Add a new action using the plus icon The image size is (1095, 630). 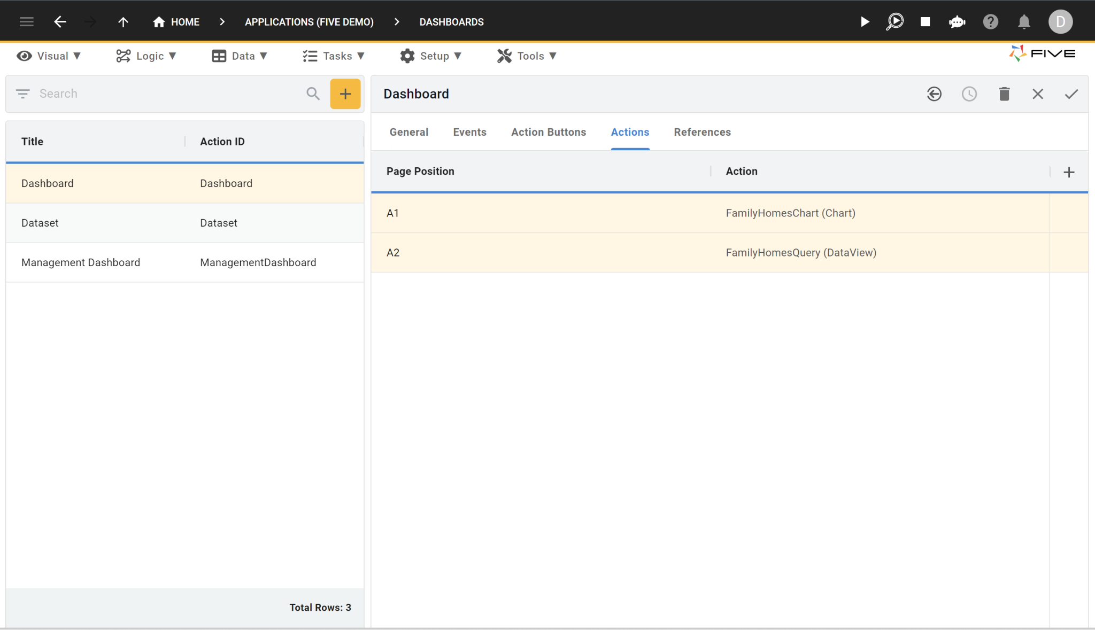[1069, 172]
